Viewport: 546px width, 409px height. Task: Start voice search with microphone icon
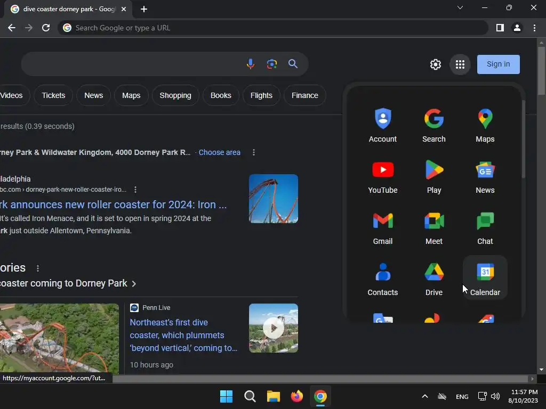click(251, 64)
